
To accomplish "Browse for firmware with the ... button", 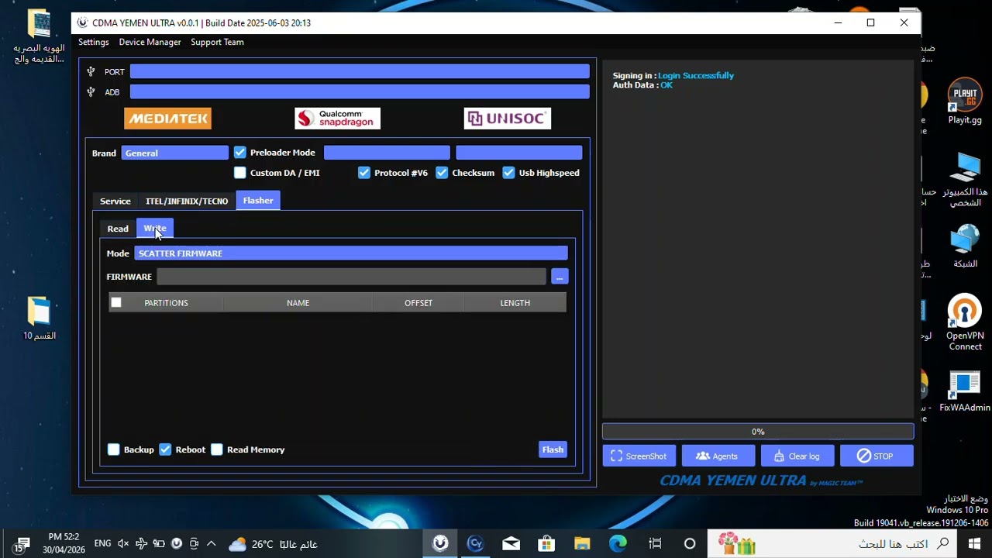I will [x=560, y=277].
